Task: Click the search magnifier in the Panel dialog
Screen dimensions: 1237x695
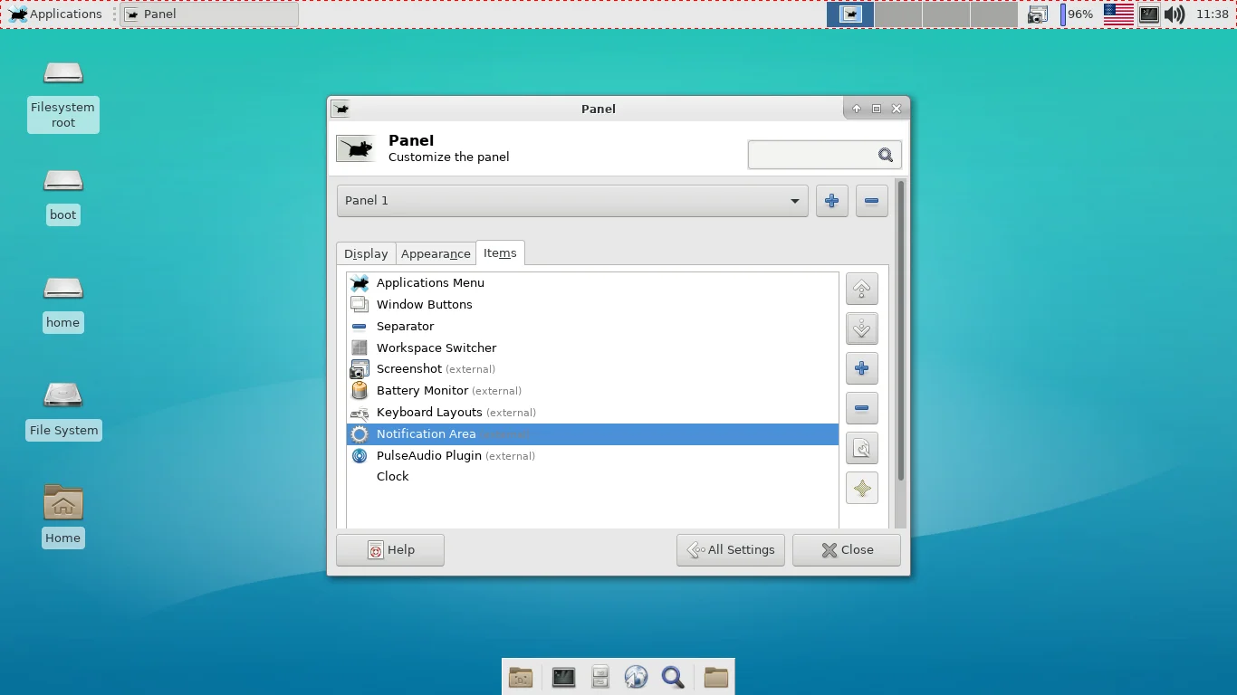Action: [x=886, y=155]
